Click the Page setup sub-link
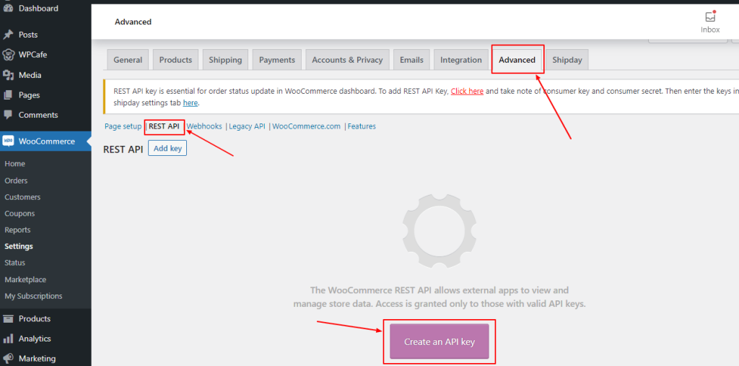This screenshot has width=739, height=366. click(x=123, y=126)
